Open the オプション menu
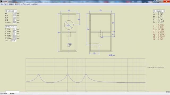This screenshot has width=170, height=95. (x=25, y=4)
